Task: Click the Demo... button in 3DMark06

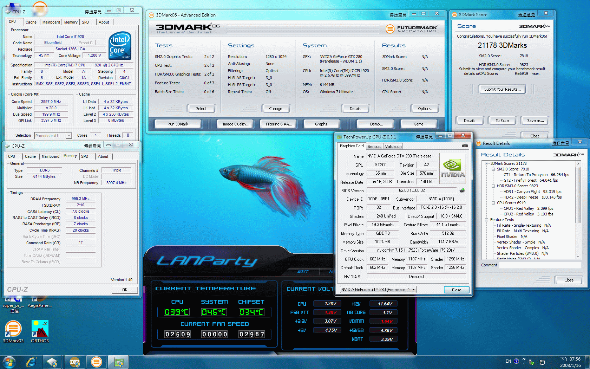Action: click(376, 124)
